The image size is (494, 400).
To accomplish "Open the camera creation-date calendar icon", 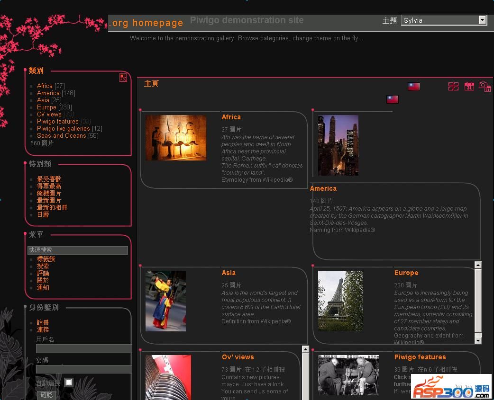I will [484, 86].
